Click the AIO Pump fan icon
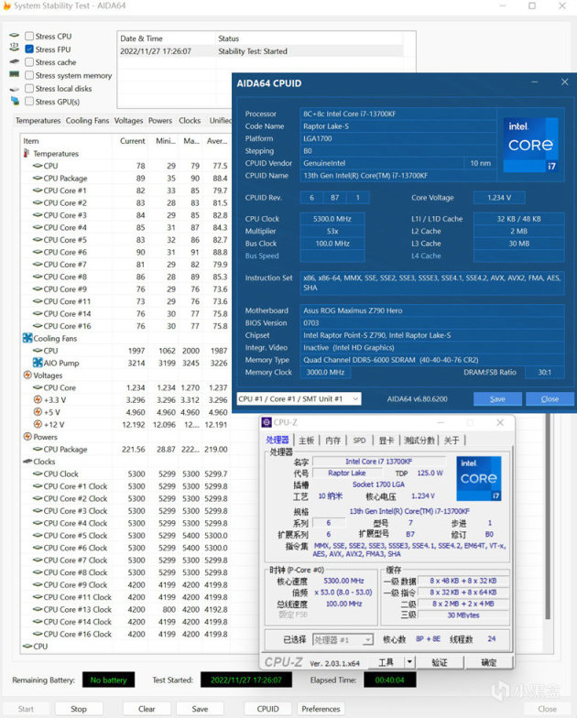 coord(38,363)
